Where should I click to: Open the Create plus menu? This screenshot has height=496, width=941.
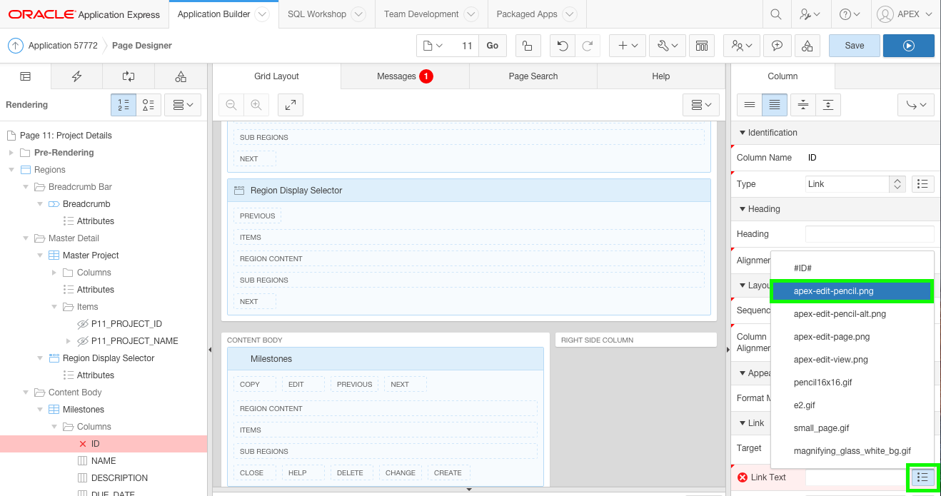click(628, 46)
